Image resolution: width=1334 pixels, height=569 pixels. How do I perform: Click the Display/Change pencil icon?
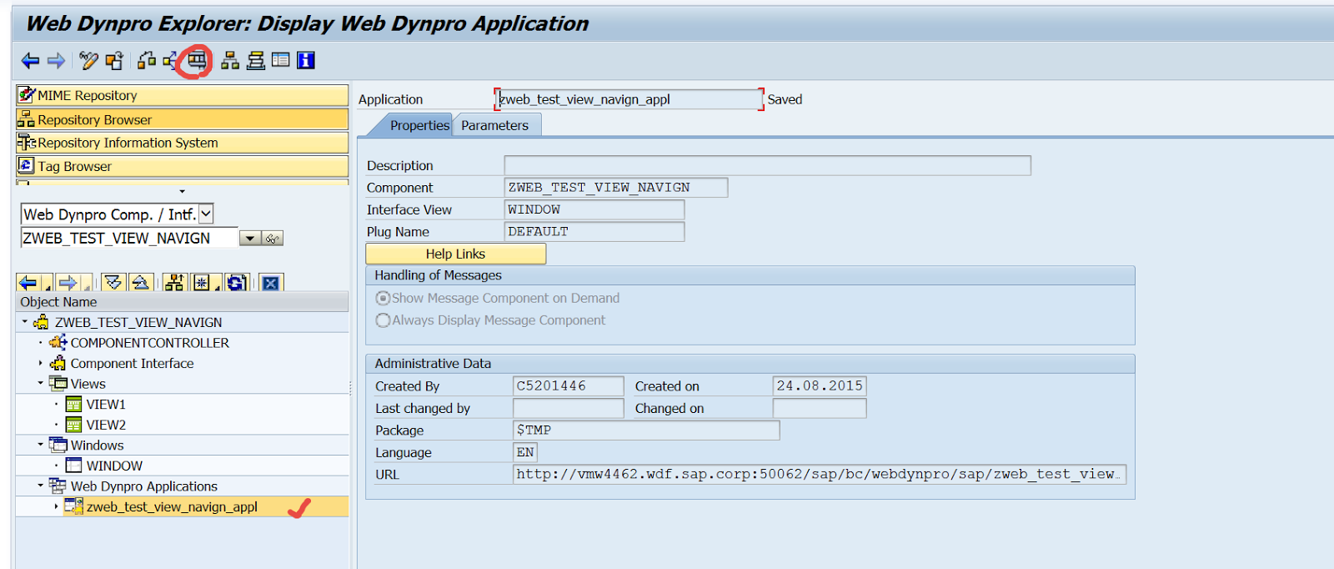88,61
